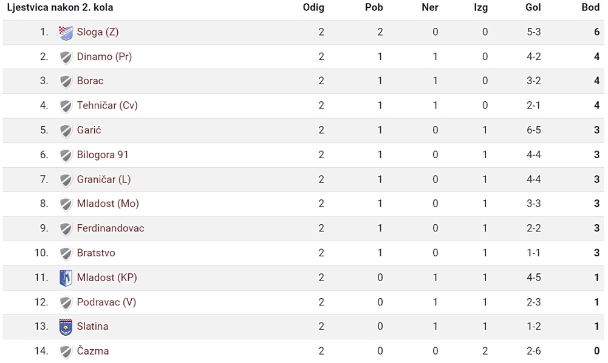This screenshot has width=608, height=363.
Task: Open the Ferdinandovac team link
Action: 111,228
